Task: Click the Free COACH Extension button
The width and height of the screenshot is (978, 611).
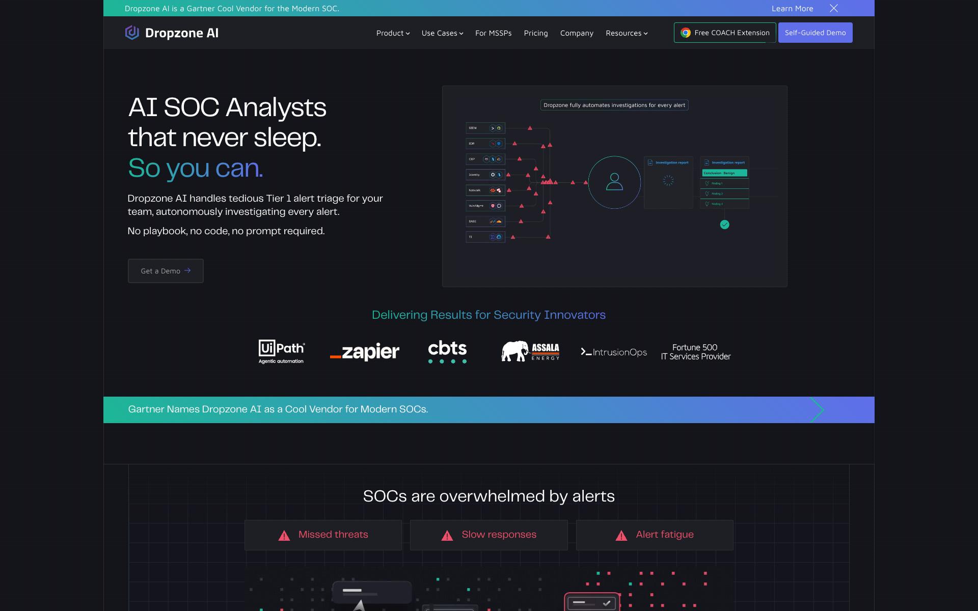Action: coord(725,33)
